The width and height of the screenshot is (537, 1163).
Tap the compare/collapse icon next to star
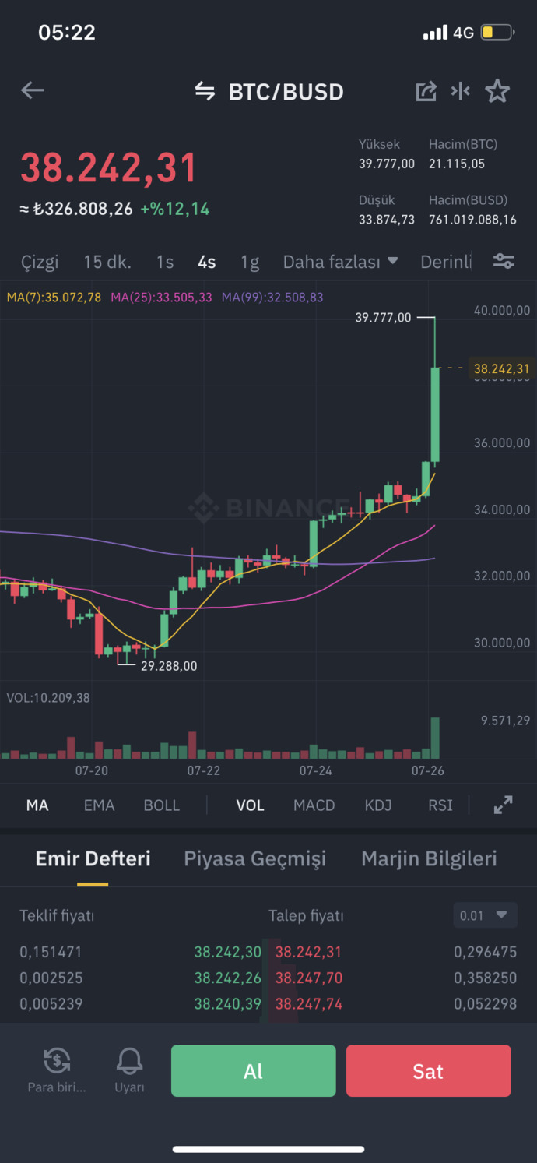[x=461, y=91]
